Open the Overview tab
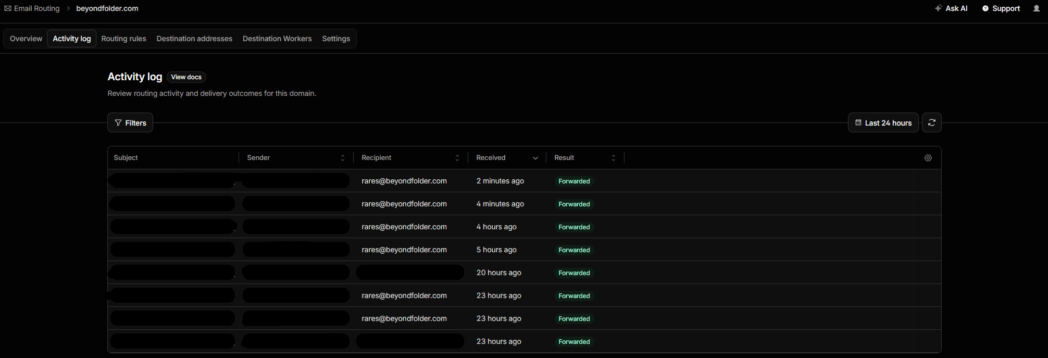Image resolution: width=1048 pixels, height=358 pixels. point(26,39)
